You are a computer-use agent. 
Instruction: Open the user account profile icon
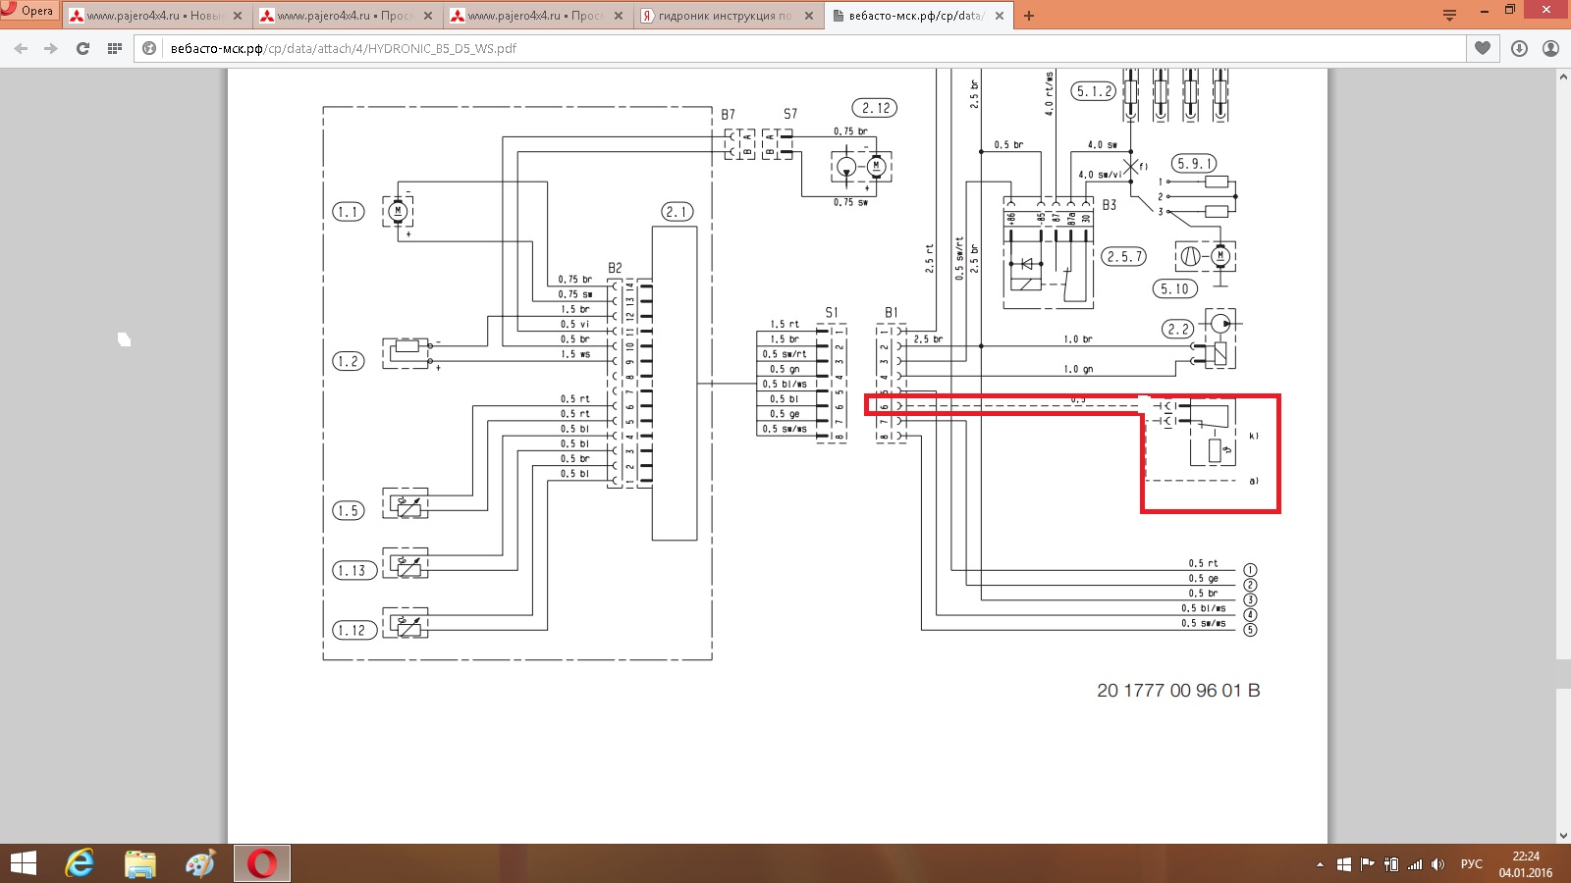(x=1550, y=48)
